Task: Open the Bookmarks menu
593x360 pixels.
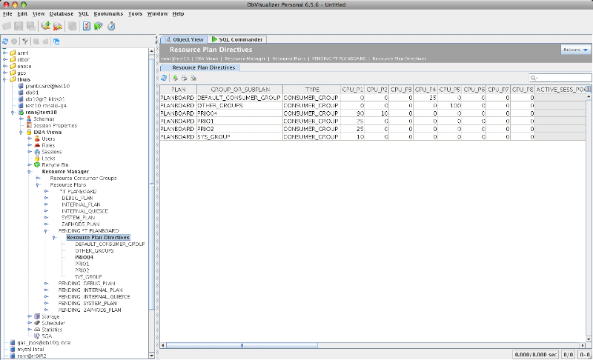Action: (108, 13)
